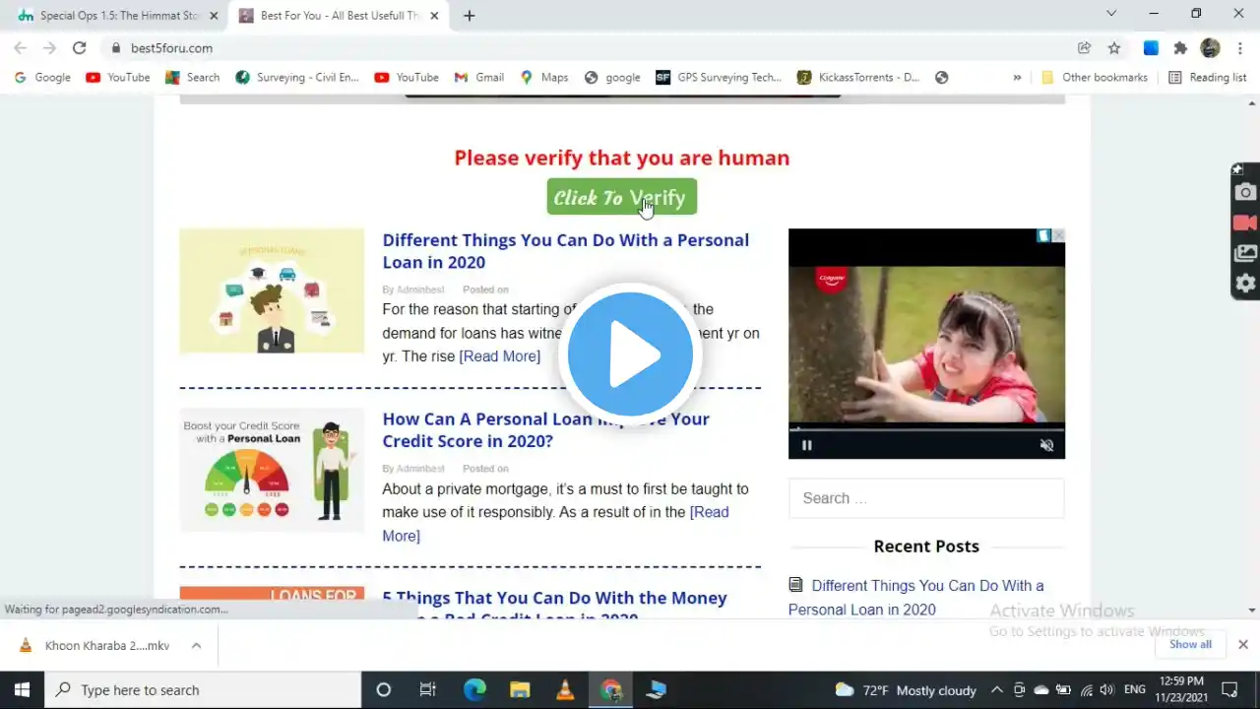Pause the Colgate video ad
The height and width of the screenshot is (709, 1260).
point(806,445)
